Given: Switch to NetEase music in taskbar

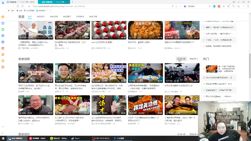Looking at the screenshot, I should 38,138.
